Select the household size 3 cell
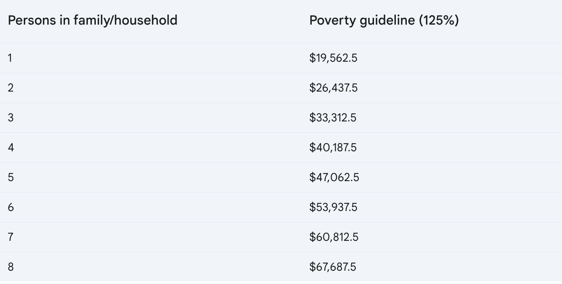This screenshot has height=284, width=562. click(11, 118)
